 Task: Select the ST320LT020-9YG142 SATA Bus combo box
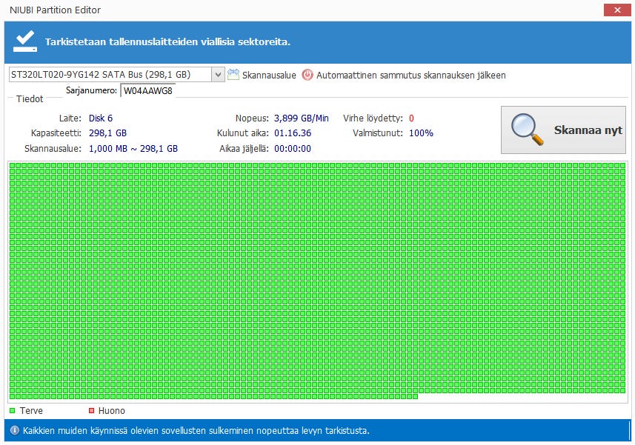click(x=116, y=75)
